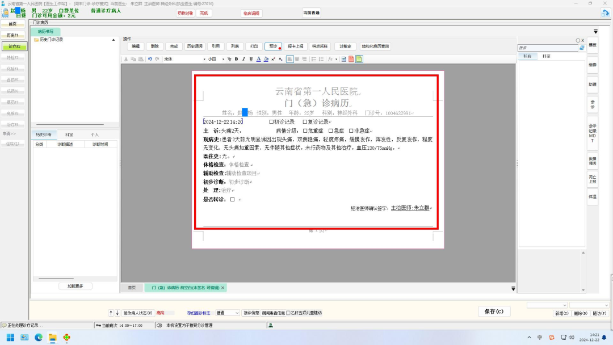Click the 保存(C) button

point(494,312)
